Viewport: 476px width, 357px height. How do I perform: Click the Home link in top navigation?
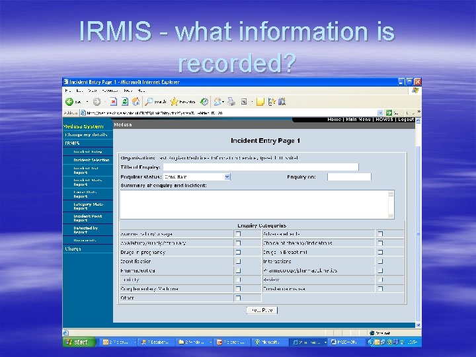tap(335, 120)
